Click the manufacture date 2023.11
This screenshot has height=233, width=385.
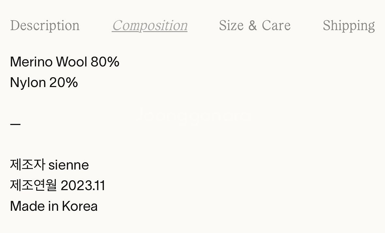pyautogui.click(x=83, y=186)
